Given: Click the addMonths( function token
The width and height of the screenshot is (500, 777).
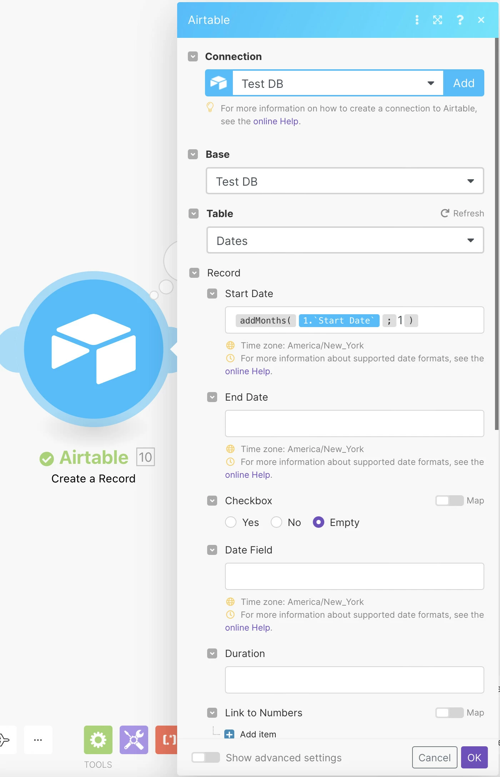Looking at the screenshot, I should [x=266, y=320].
